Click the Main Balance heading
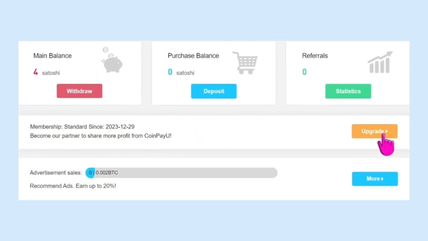This screenshot has height=241, width=428. [x=52, y=56]
